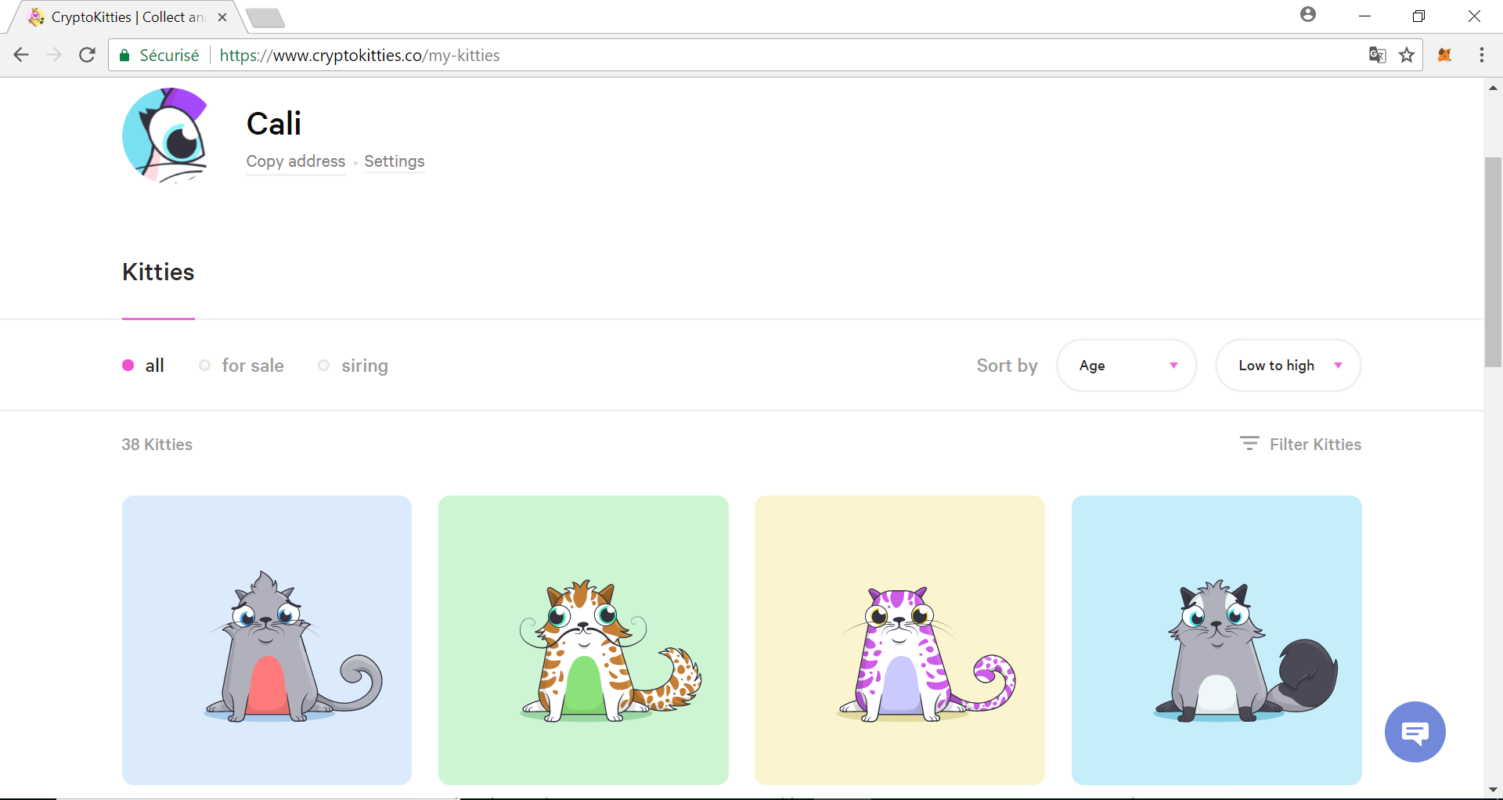Open the translate page icon

tap(1377, 55)
